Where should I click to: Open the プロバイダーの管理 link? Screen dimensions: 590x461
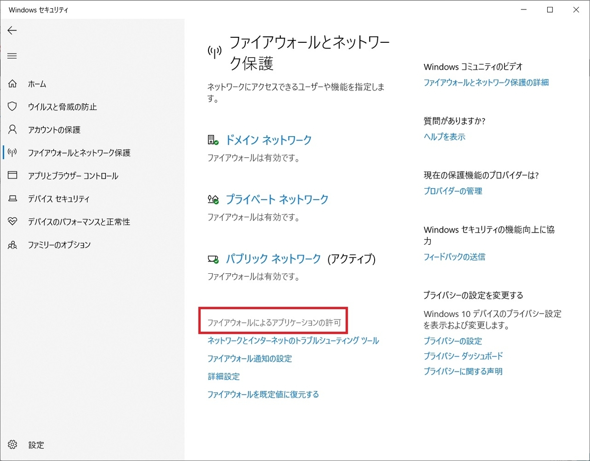pyautogui.click(x=453, y=191)
